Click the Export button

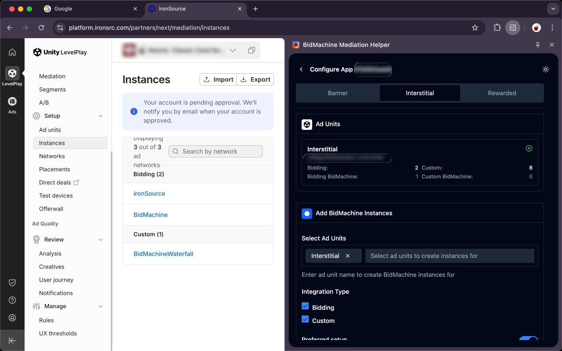255,79
